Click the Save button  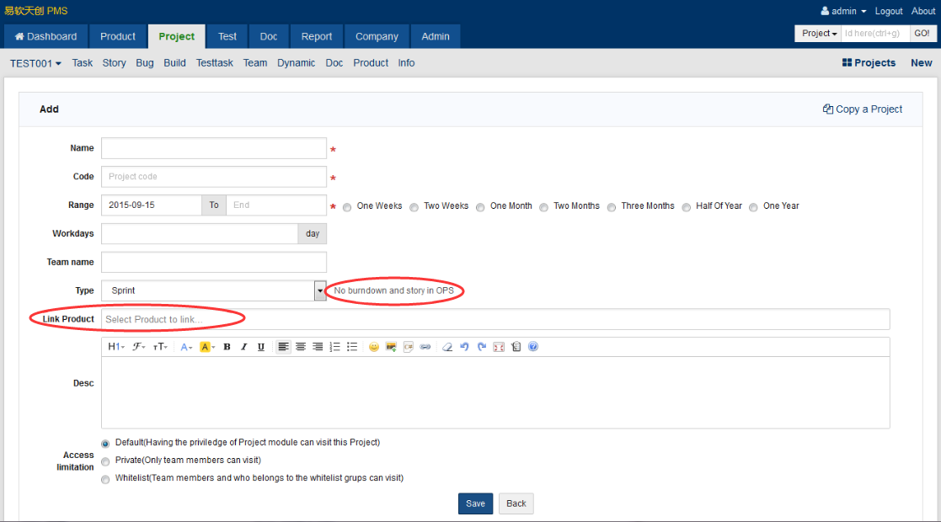tap(475, 503)
